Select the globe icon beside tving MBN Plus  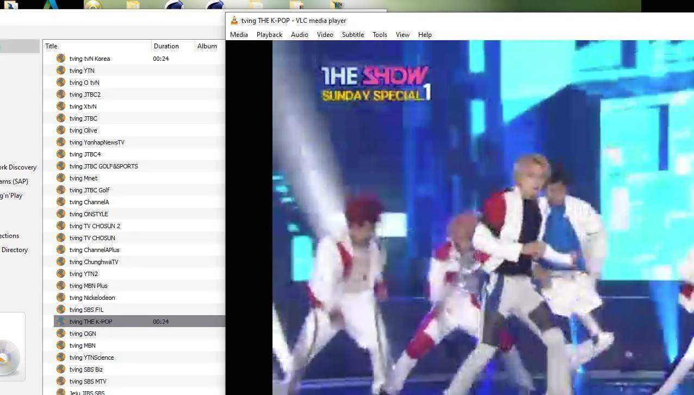(x=61, y=286)
